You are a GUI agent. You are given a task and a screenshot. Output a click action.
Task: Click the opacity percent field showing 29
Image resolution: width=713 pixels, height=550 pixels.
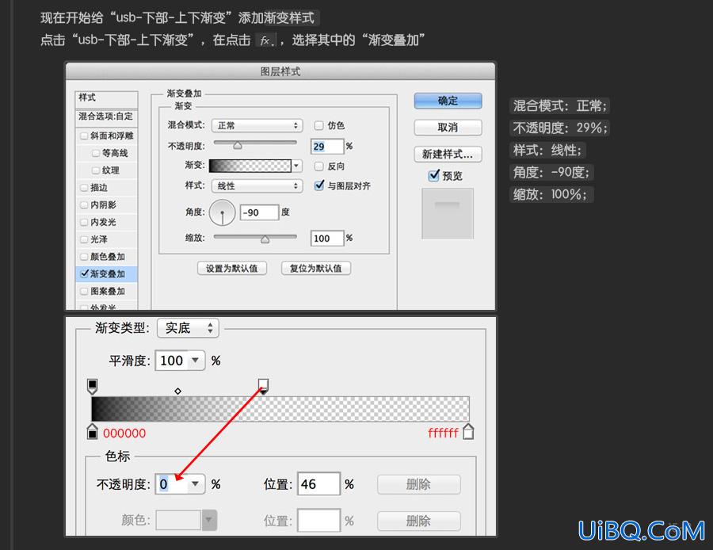pos(327,146)
